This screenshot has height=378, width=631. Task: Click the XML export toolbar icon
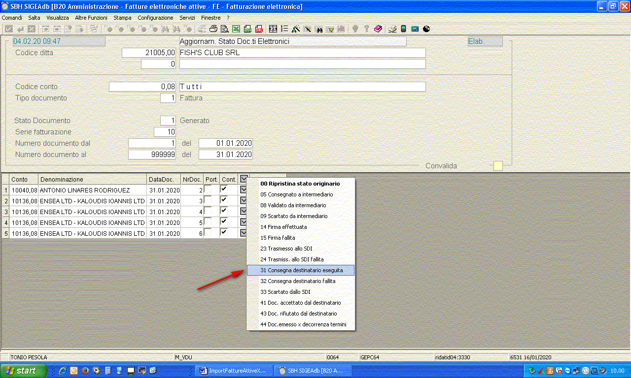pos(258,29)
